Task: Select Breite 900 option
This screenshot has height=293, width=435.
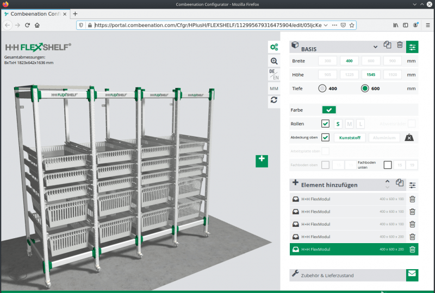Action: [x=392, y=61]
